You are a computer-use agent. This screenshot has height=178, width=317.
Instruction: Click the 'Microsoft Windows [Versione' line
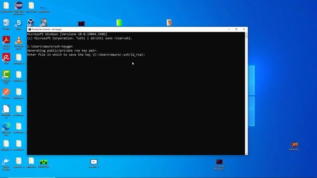pos(67,34)
